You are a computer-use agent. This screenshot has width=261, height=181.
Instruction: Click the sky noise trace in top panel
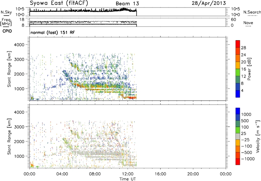83,11
